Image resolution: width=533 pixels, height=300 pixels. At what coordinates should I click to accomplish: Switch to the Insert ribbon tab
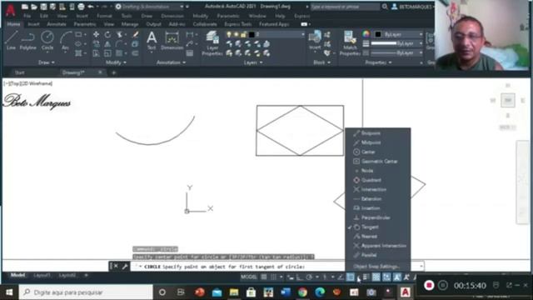33,24
